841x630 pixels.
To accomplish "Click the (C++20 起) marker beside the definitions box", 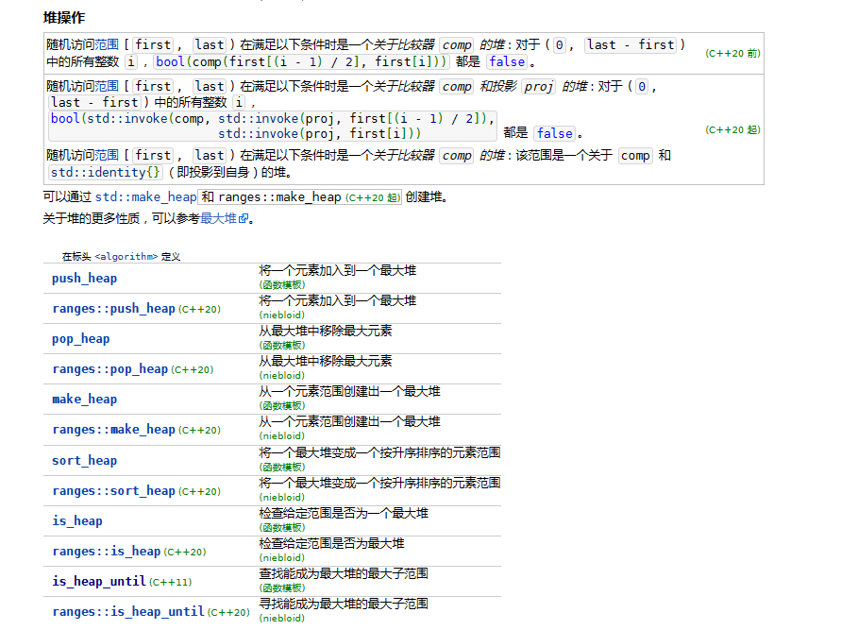I will click(x=732, y=129).
